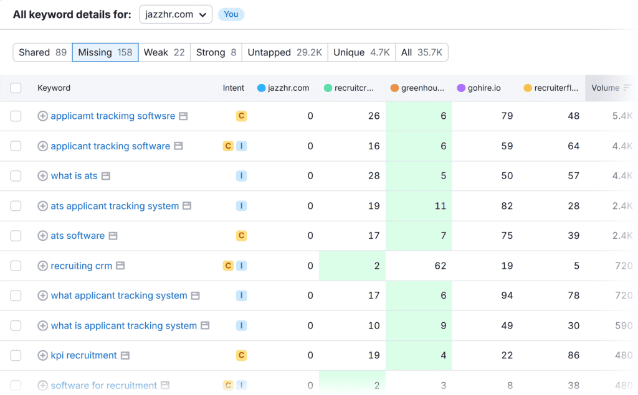Click the Volume column sort icon

click(x=627, y=88)
